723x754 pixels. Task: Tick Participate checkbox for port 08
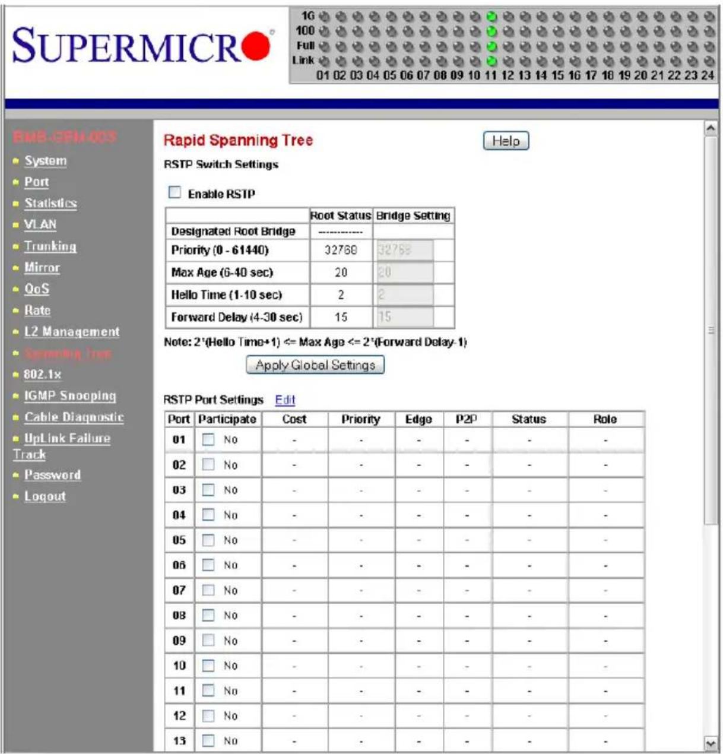click(x=208, y=616)
